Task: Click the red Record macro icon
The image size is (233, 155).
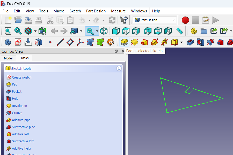Action: click(185, 20)
